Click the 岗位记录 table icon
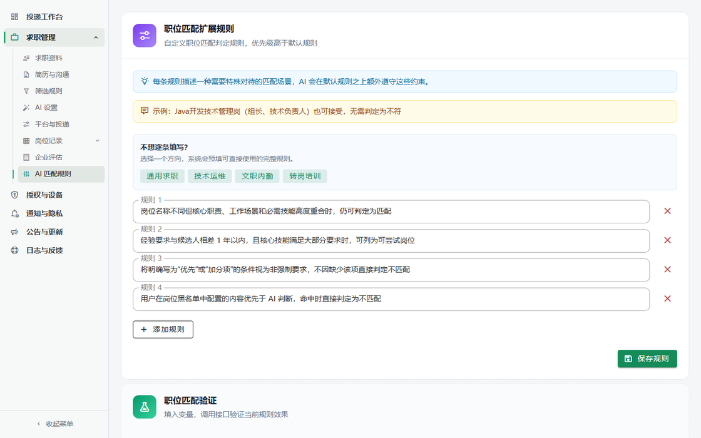Screen dimensions: 701x438 [x=26, y=141]
